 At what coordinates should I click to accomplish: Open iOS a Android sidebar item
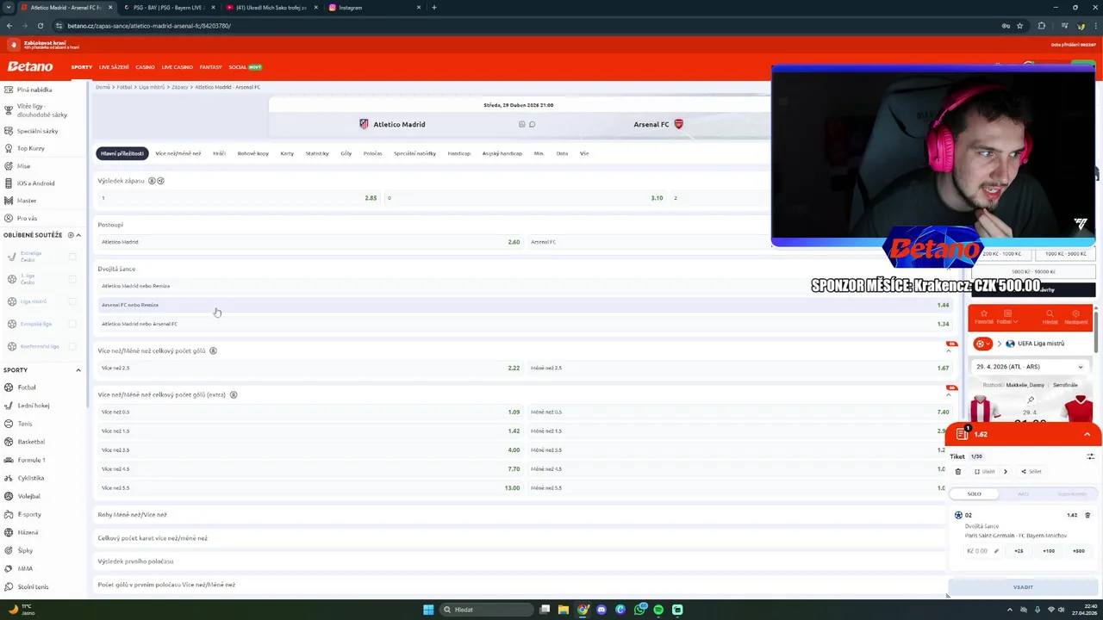click(x=35, y=183)
